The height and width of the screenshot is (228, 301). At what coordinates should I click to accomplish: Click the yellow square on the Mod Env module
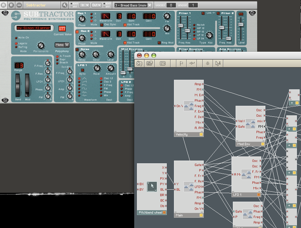click(x=263, y=144)
